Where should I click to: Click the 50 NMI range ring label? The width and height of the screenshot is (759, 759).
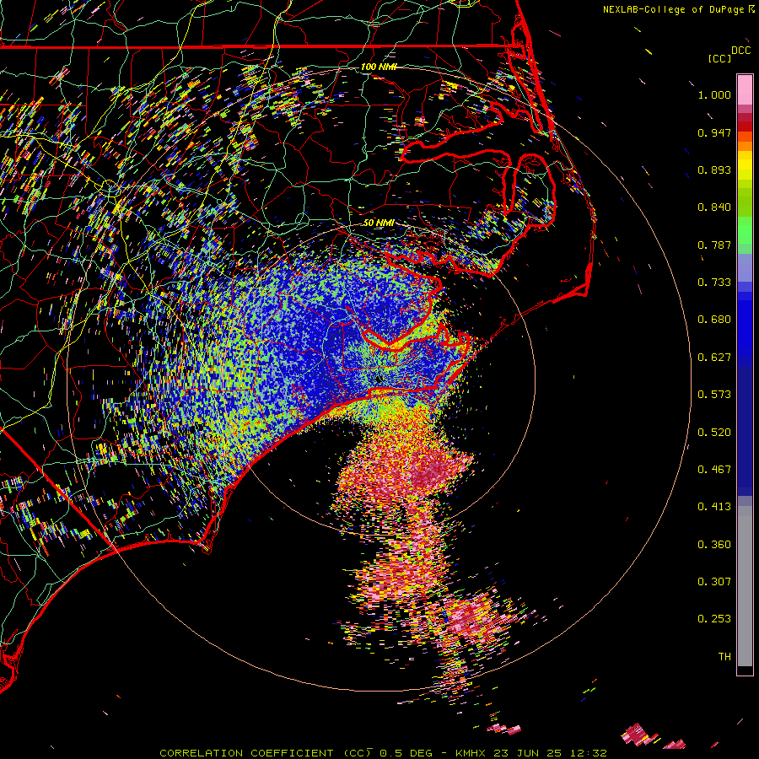pos(379,223)
